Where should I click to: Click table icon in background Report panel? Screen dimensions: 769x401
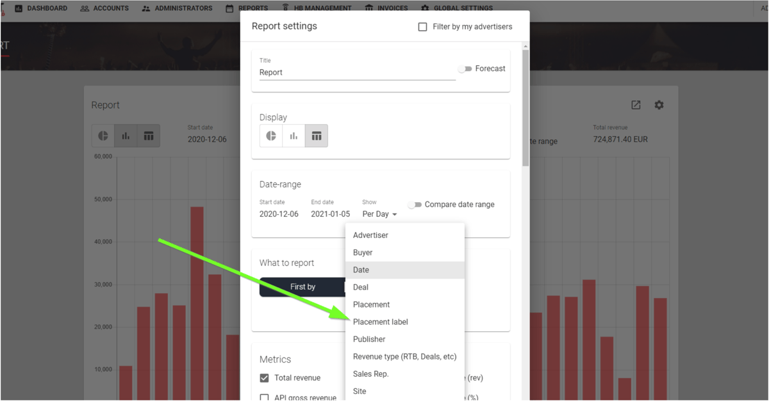[x=149, y=136]
